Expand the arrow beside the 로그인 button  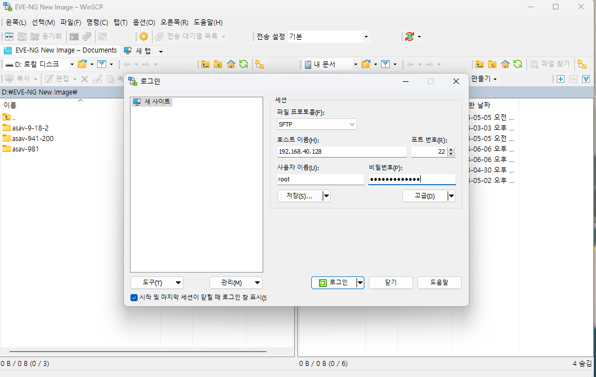[360, 283]
